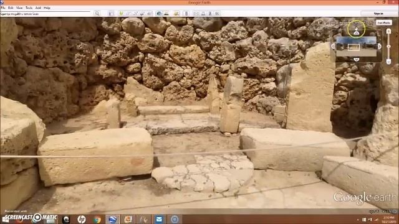Open Google Earth taskbar icon
Screen dimensions: 399x224
[112, 219]
